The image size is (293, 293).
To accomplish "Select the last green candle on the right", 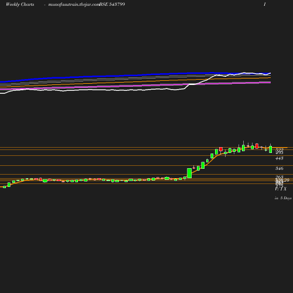I will (271, 149).
